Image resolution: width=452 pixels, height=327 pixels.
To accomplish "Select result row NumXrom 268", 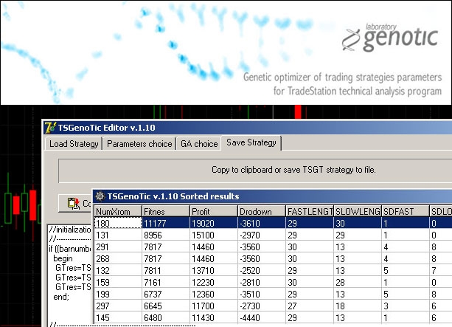I will [x=273, y=259].
